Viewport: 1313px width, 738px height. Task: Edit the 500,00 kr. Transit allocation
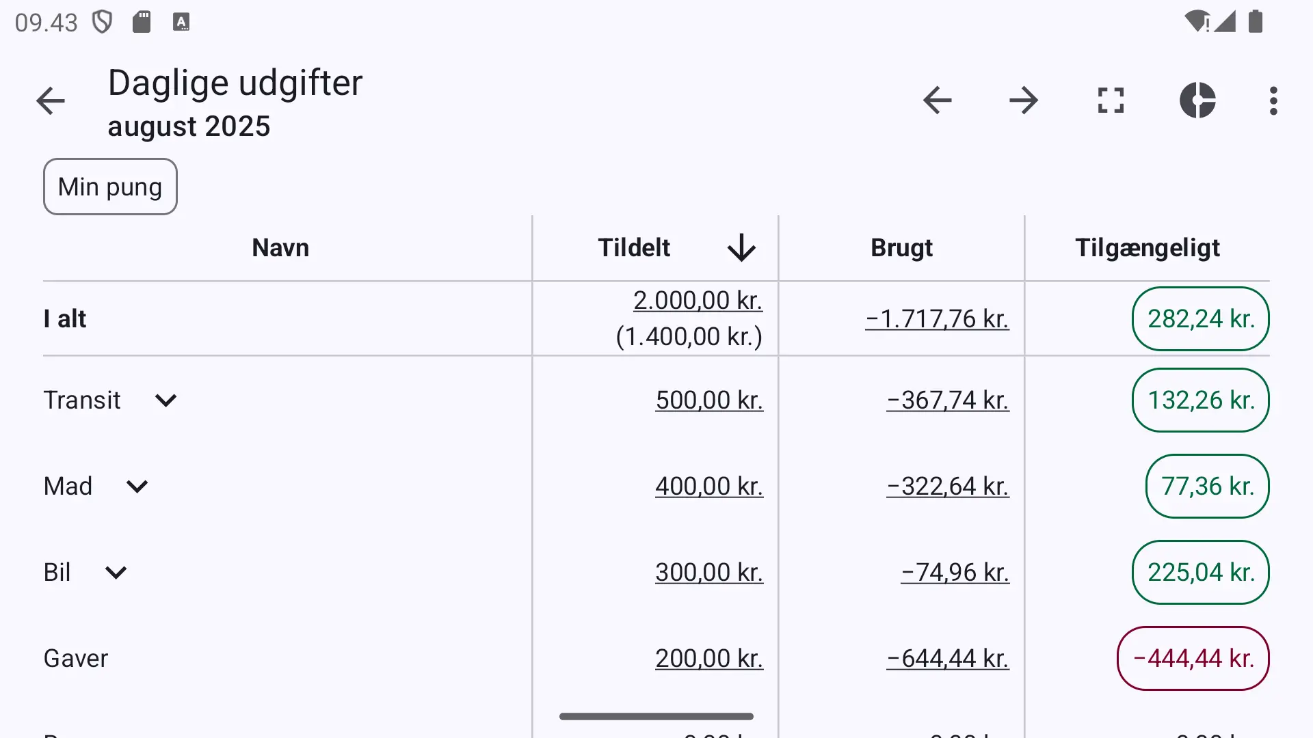point(709,400)
